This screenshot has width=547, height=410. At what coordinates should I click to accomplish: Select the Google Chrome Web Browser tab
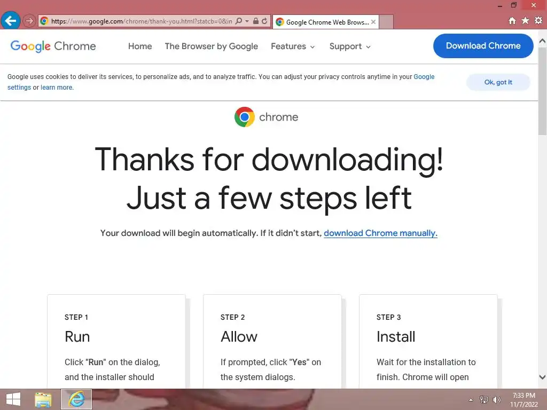point(326,22)
